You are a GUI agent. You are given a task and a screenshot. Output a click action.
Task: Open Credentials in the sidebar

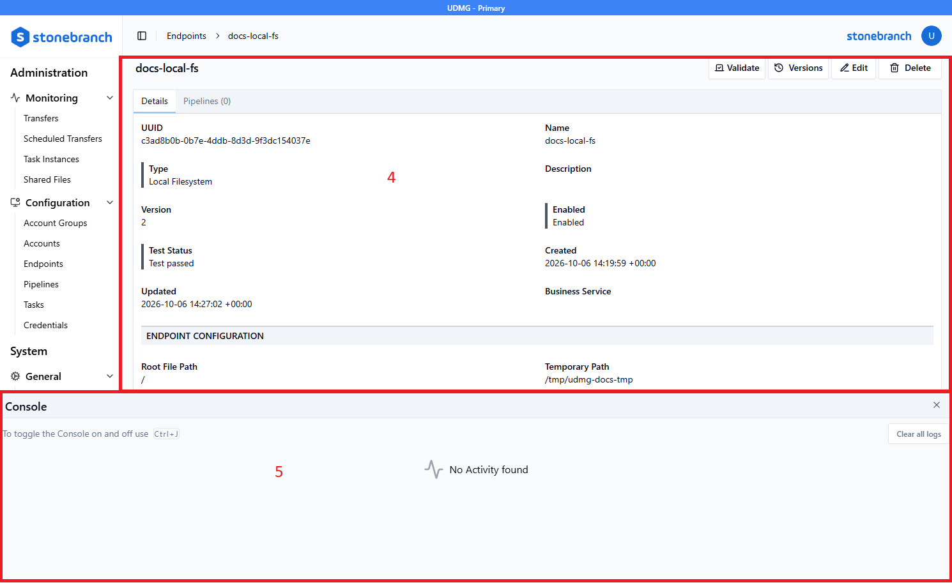[x=45, y=325]
